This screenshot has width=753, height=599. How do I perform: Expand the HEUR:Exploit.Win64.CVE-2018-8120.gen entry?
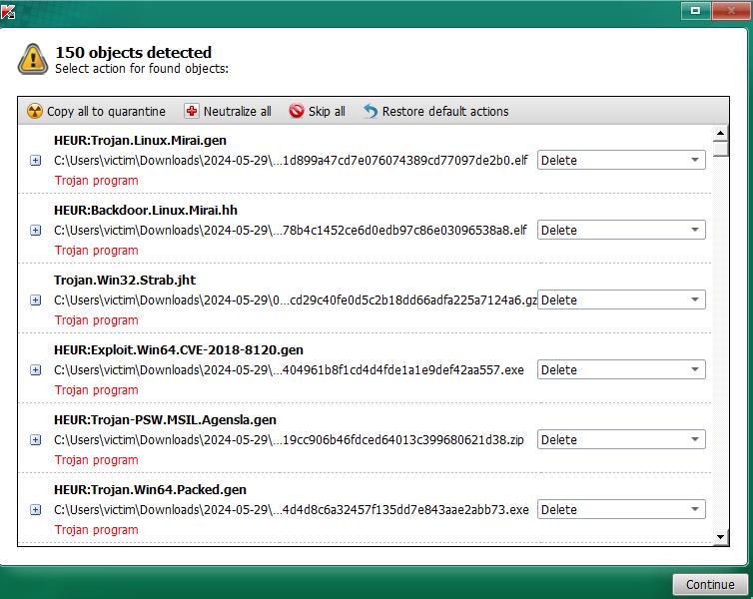(36, 370)
